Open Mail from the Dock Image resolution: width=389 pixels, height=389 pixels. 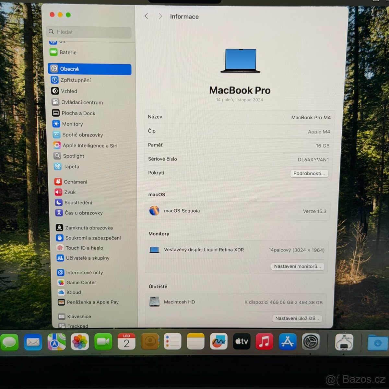[x=33, y=342]
